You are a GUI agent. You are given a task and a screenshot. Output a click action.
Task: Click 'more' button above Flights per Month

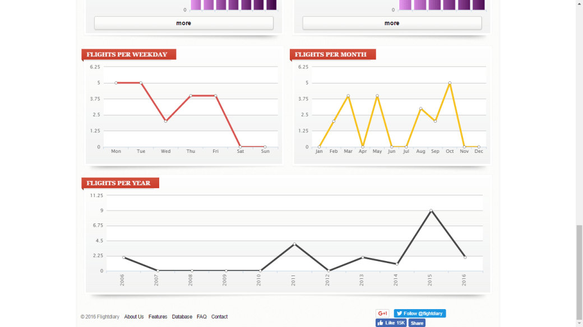tap(392, 23)
